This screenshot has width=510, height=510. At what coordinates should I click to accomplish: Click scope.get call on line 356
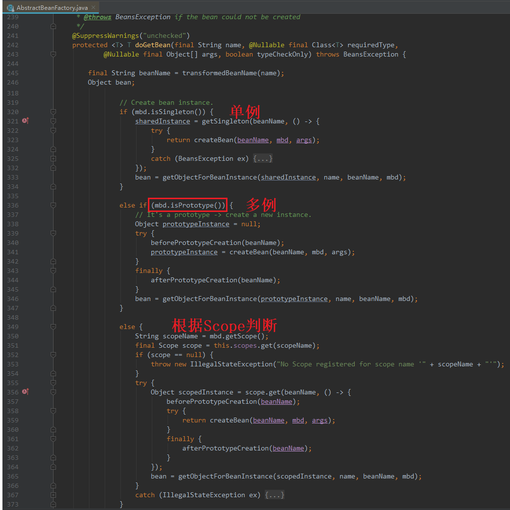[x=262, y=392]
